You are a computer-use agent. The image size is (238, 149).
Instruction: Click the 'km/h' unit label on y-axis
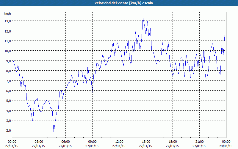7,14
